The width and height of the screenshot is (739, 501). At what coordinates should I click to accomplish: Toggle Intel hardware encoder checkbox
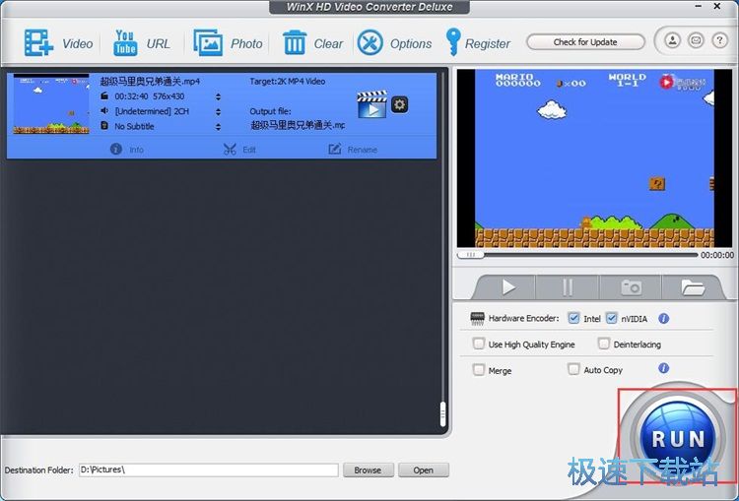573,318
